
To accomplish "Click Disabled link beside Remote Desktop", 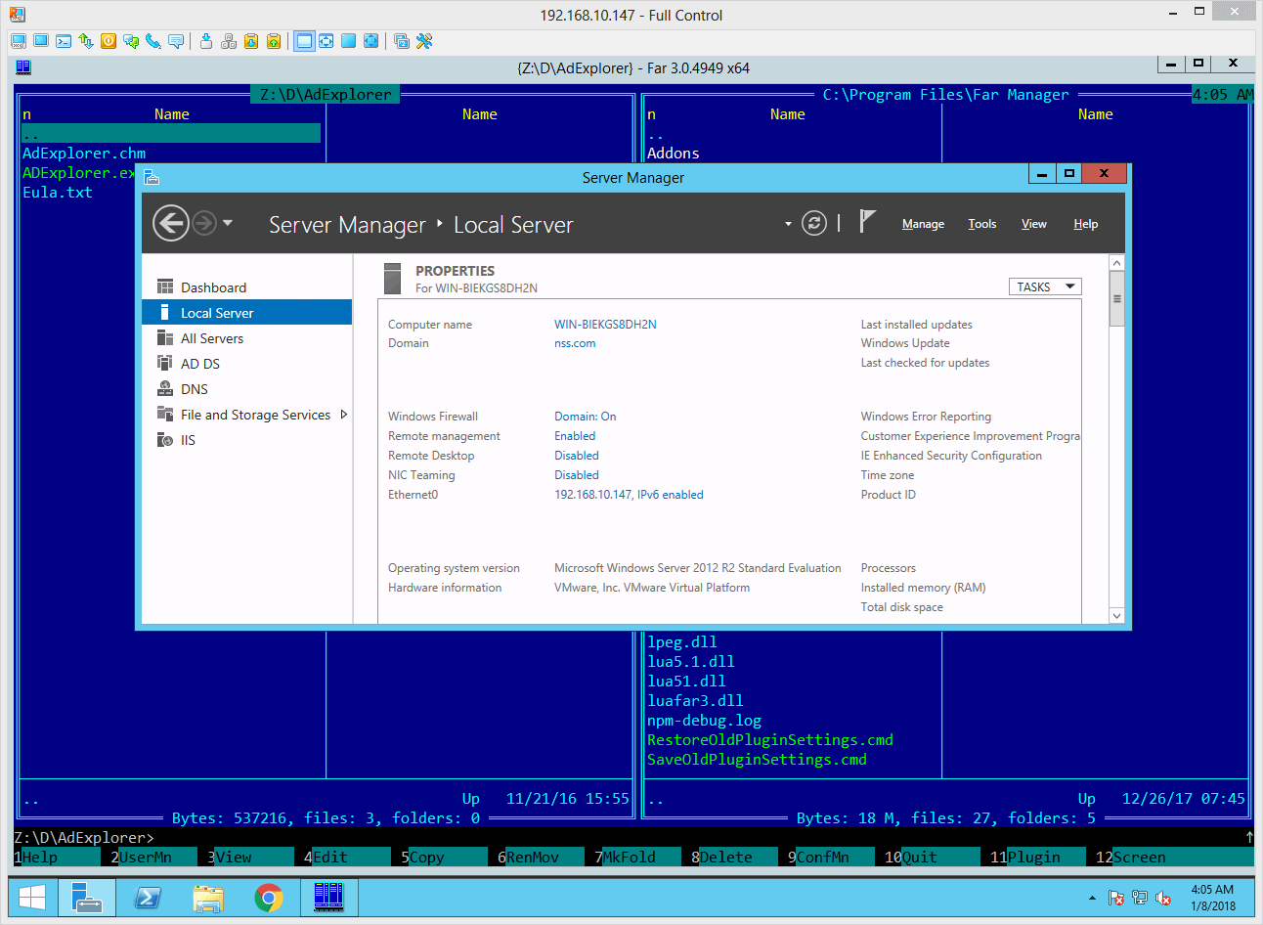I will (x=577, y=456).
